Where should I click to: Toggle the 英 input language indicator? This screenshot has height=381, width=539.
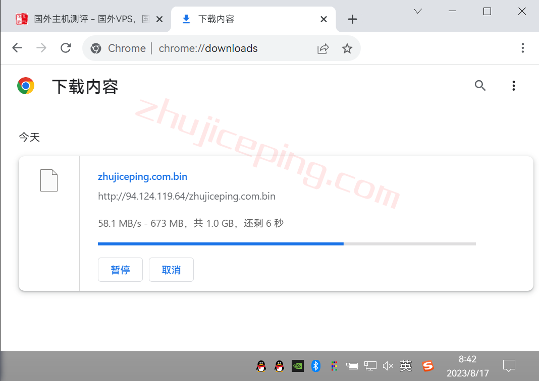point(406,366)
